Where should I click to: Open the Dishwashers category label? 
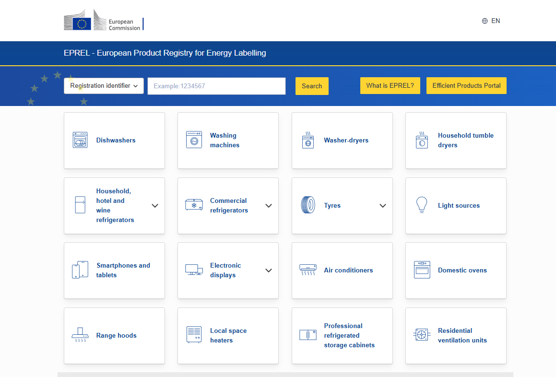[116, 141]
